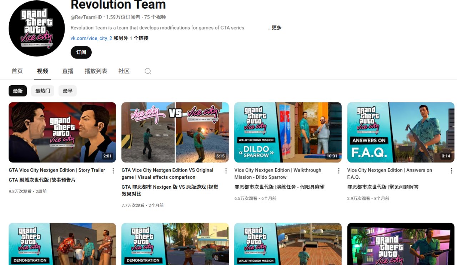Image resolution: width=457 pixels, height=265 pixels.
Task: Open the GTA Vice City Nextgen Edition Story Trailer title
Action: [57, 170]
